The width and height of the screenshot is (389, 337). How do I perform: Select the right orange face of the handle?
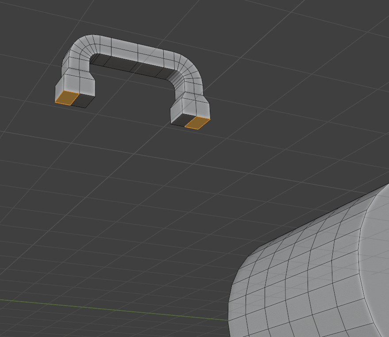(x=197, y=123)
